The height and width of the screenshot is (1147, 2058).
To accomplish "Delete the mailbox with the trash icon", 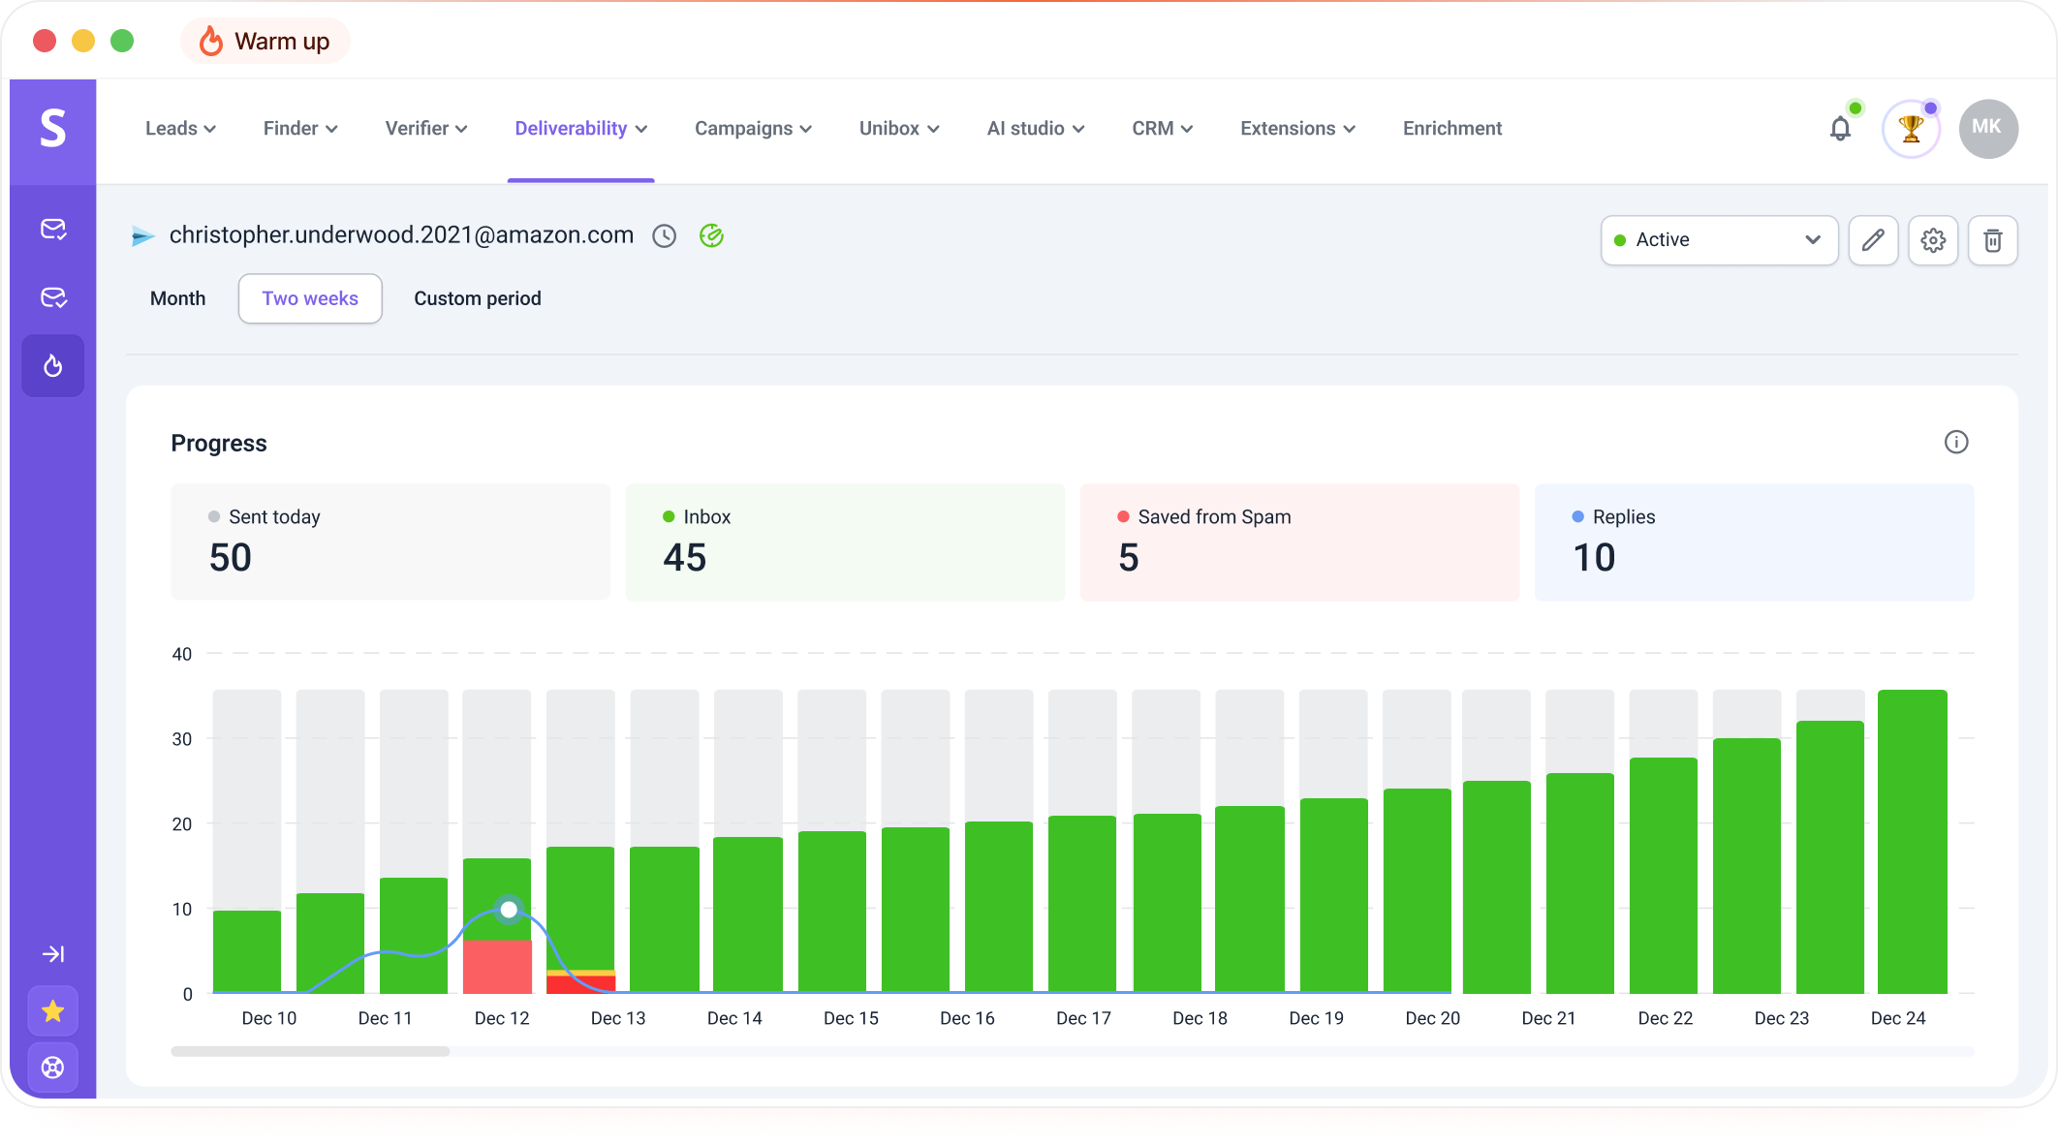I will pos(1992,240).
